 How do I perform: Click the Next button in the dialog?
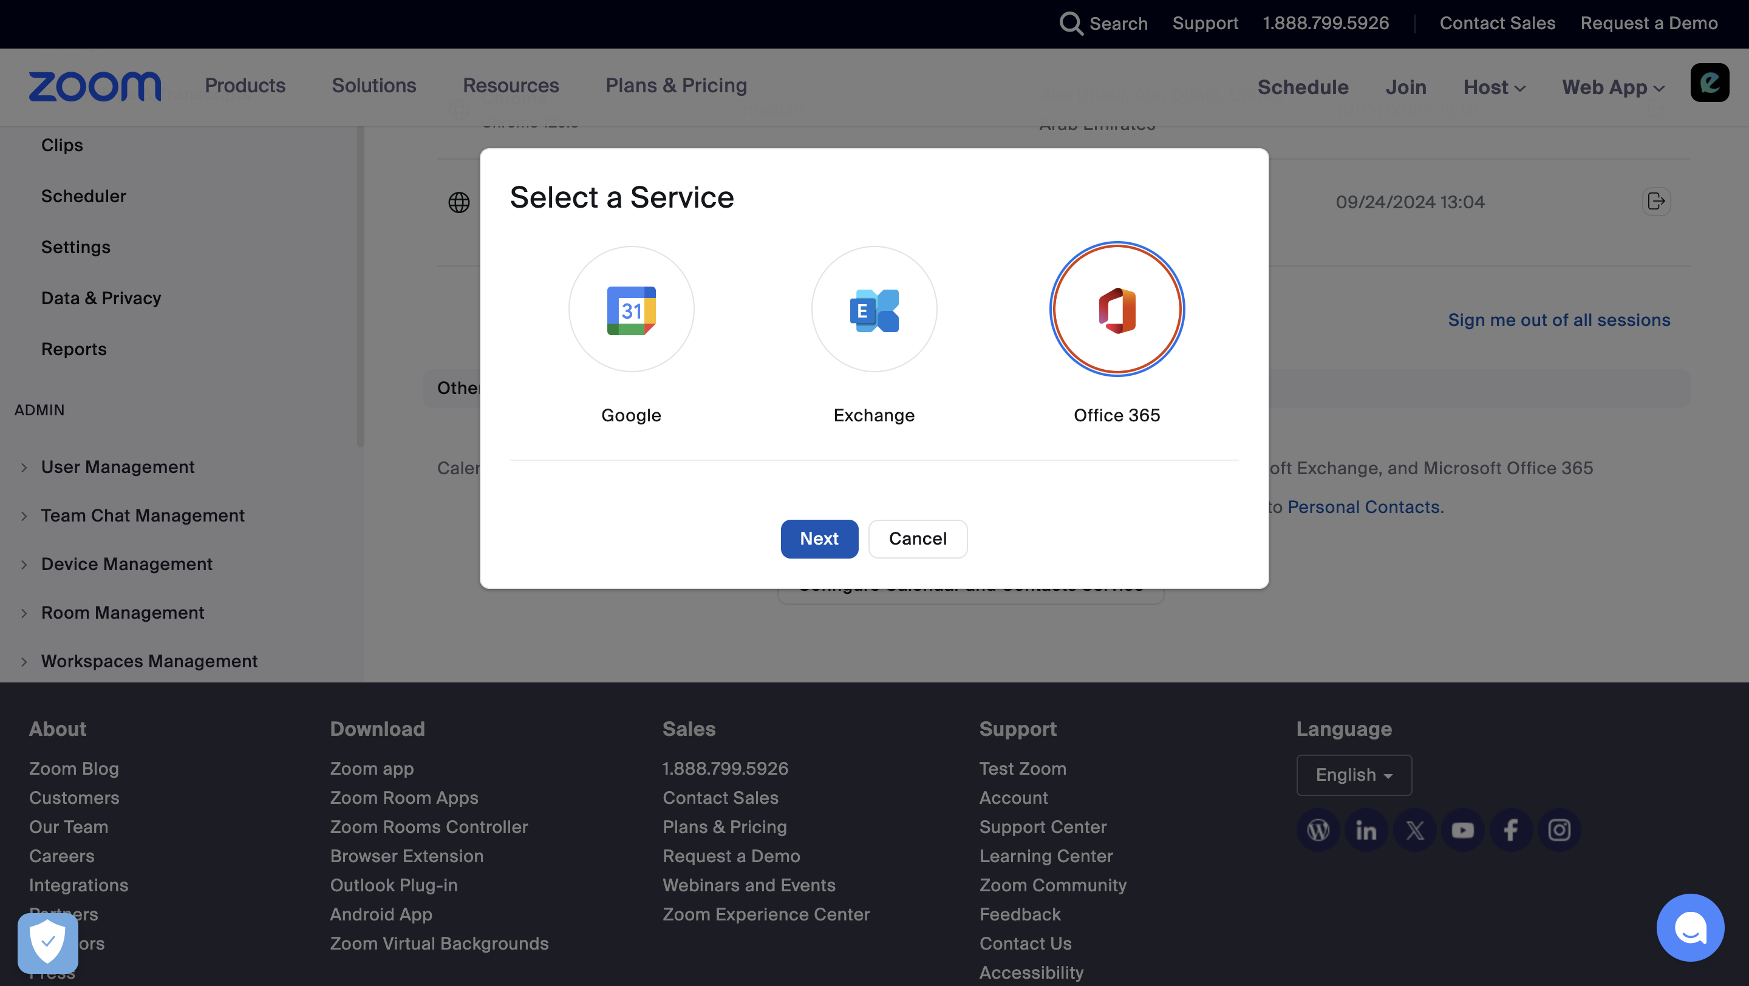click(819, 538)
